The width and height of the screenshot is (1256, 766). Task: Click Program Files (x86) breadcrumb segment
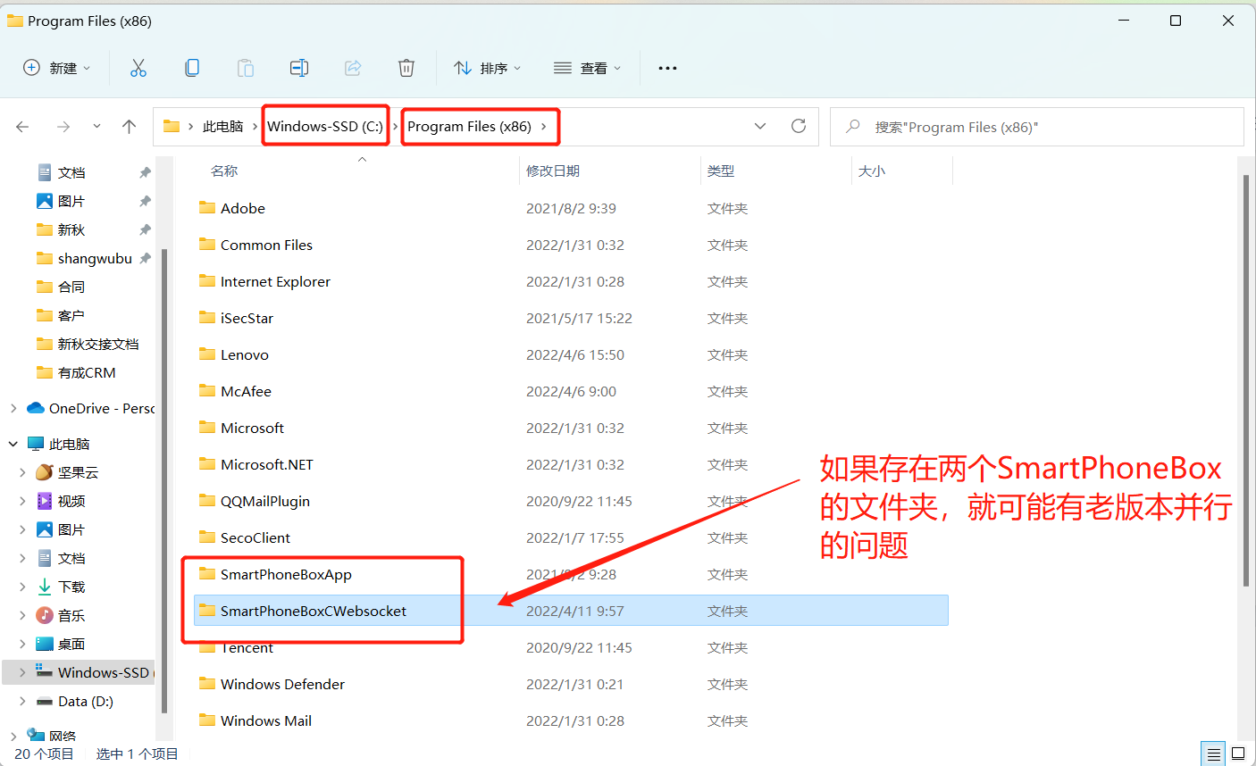pyautogui.click(x=469, y=127)
